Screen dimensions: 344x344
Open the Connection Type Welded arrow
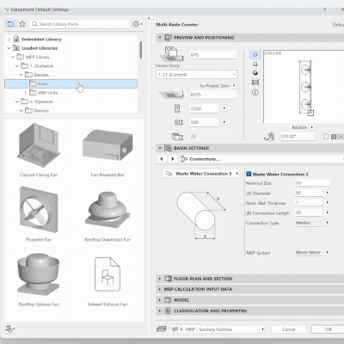328,223
